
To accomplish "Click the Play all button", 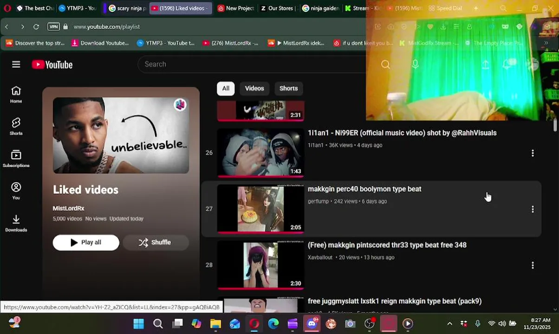I will click(86, 242).
